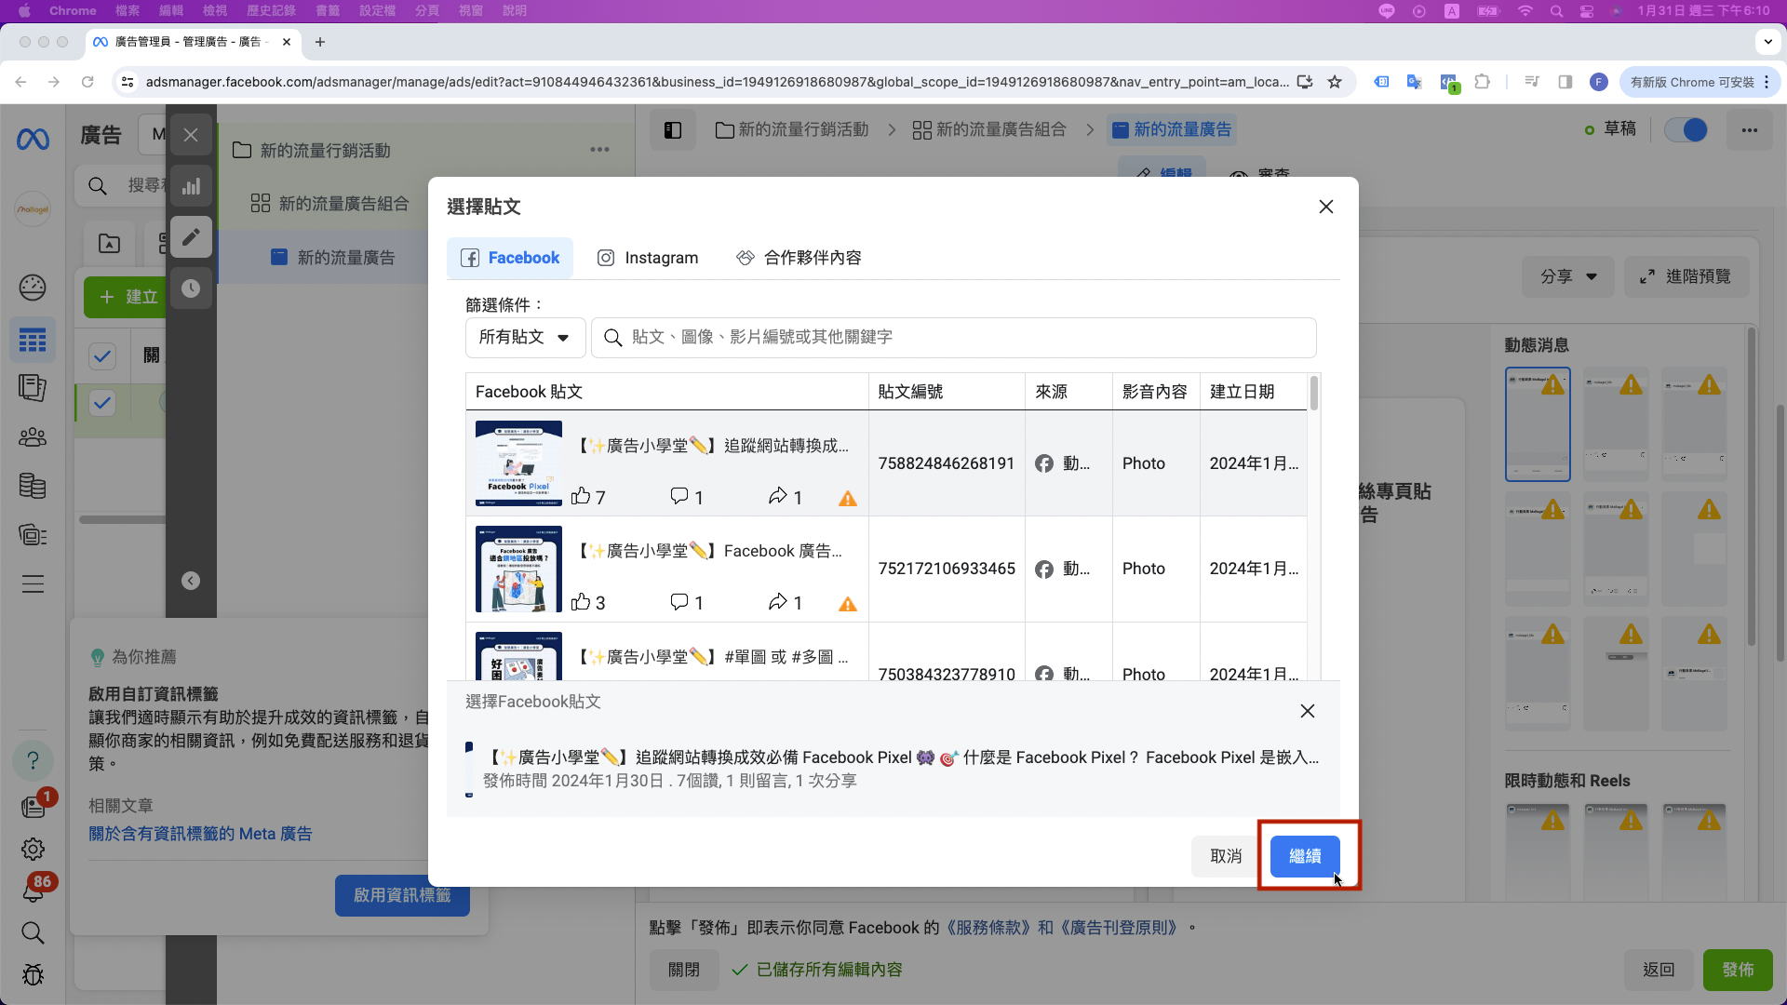Image resolution: width=1787 pixels, height=1005 pixels.
Task: Click the Meta logo icon
Action: [x=33, y=140]
